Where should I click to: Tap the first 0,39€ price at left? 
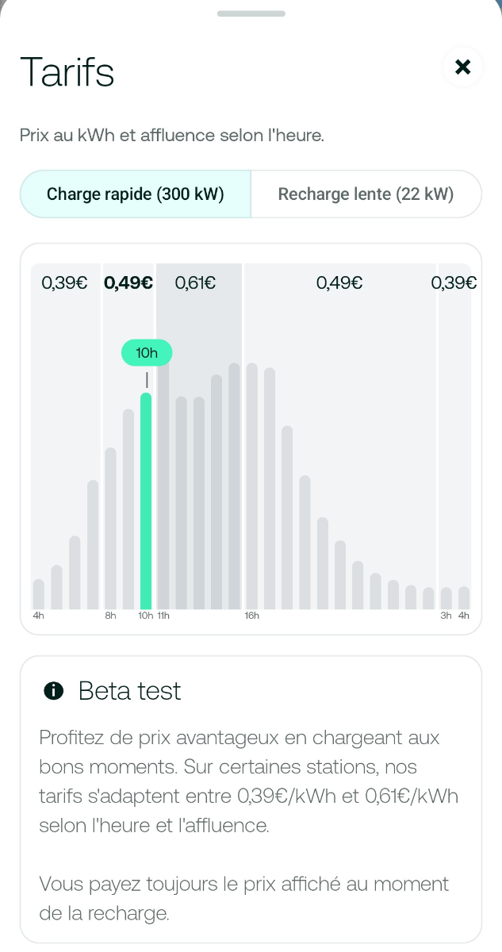(x=64, y=282)
